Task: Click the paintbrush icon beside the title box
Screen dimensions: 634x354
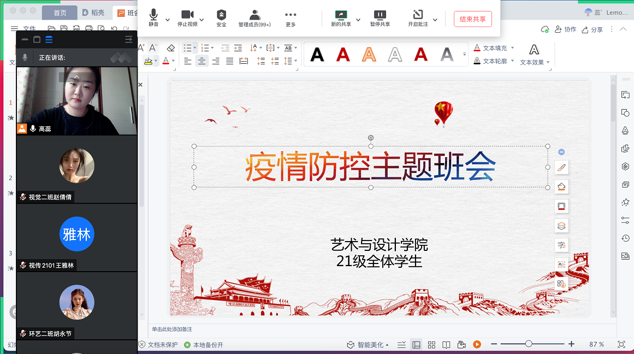Action: pyautogui.click(x=561, y=167)
